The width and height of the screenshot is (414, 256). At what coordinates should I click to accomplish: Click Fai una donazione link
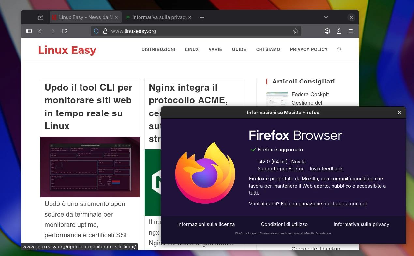pyautogui.click(x=301, y=204)
